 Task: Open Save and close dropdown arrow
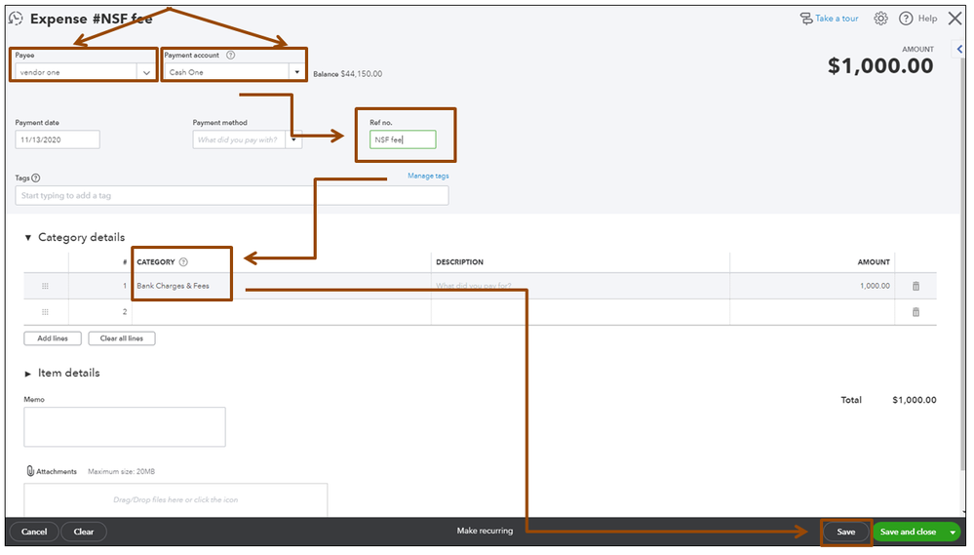tap(953, 532)
